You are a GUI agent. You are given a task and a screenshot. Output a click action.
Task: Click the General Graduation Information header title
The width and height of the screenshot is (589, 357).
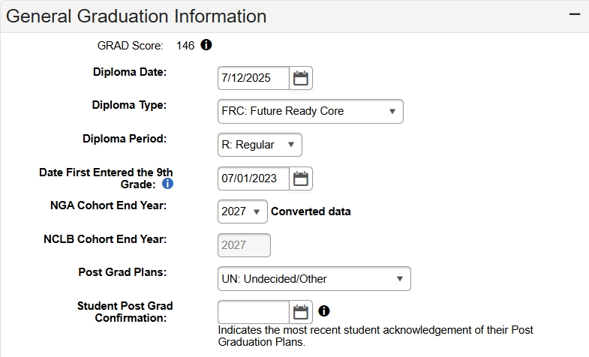(x=136, y=16)
